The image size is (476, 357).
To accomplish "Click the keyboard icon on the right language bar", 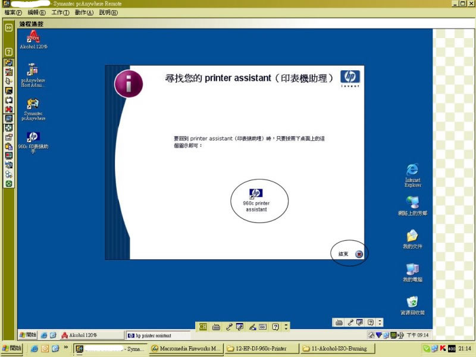I will point(339,322).
